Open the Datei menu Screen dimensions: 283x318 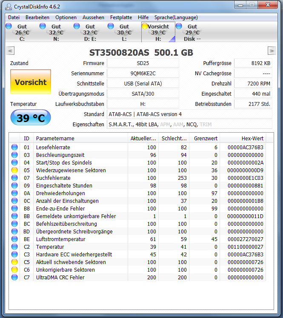pos(14,17)
